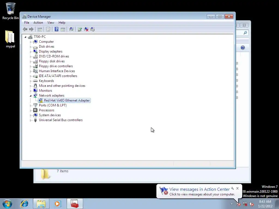This screenshot has height=209, width=279.
Task: Close the Action Center balloon notification
Action: pyautogui.click(x=237, y=188)
